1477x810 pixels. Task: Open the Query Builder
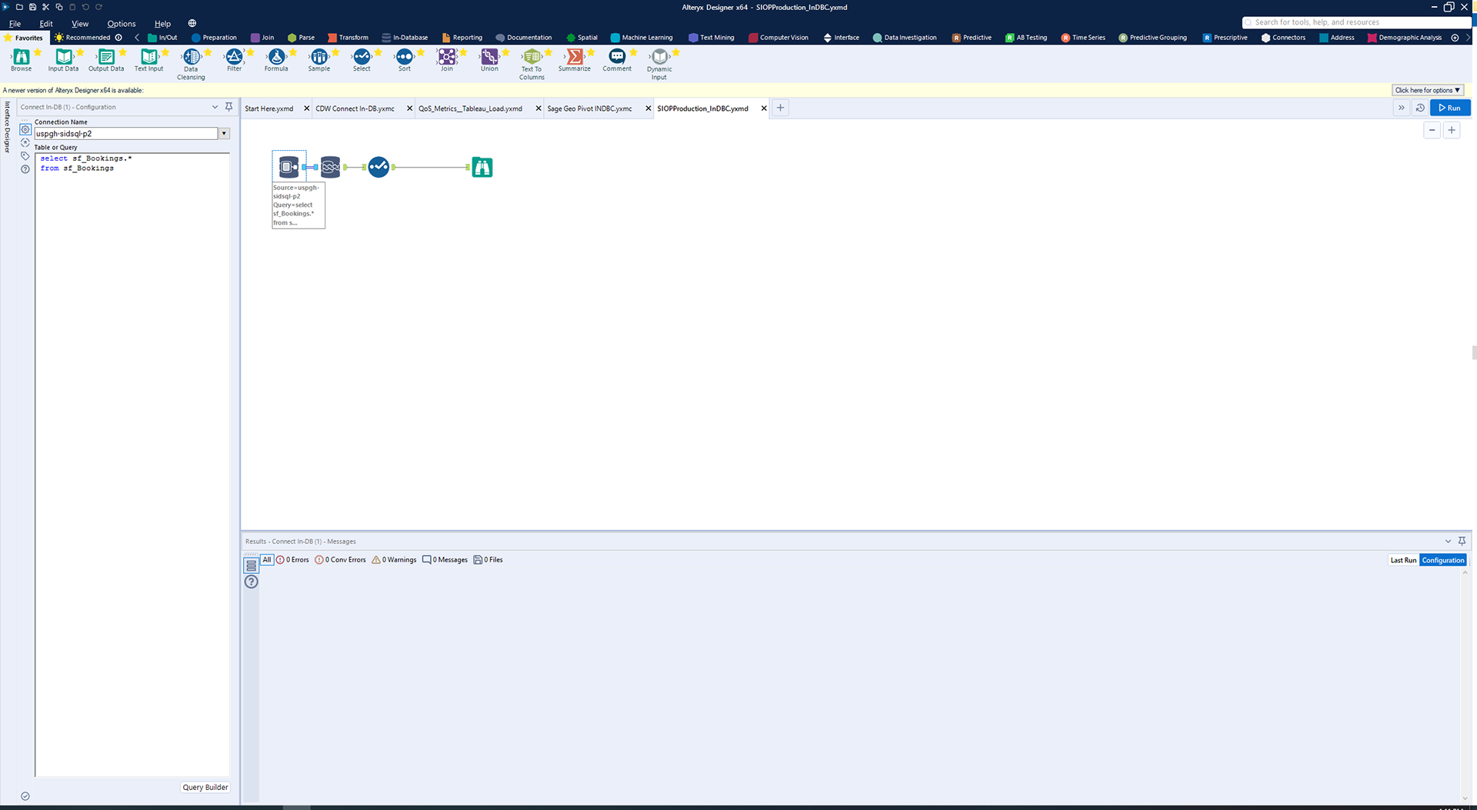point(205,787)
